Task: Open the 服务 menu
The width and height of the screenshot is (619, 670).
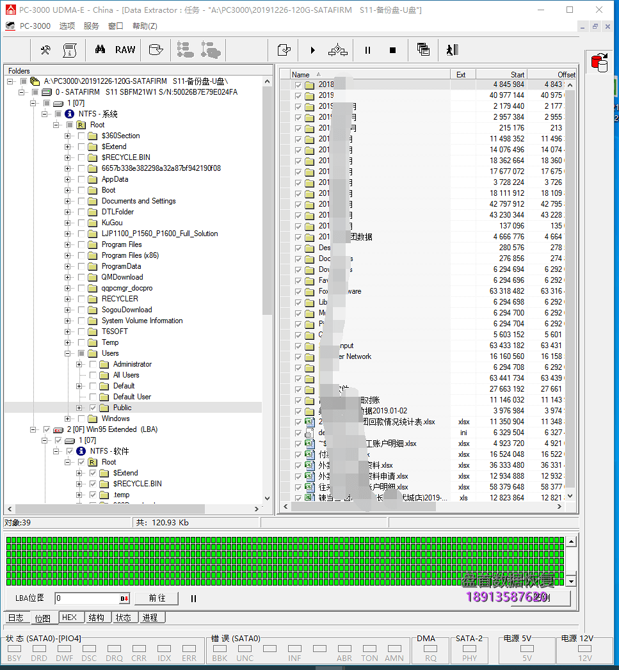Action: pyautogui.click(x=92, y=26)
